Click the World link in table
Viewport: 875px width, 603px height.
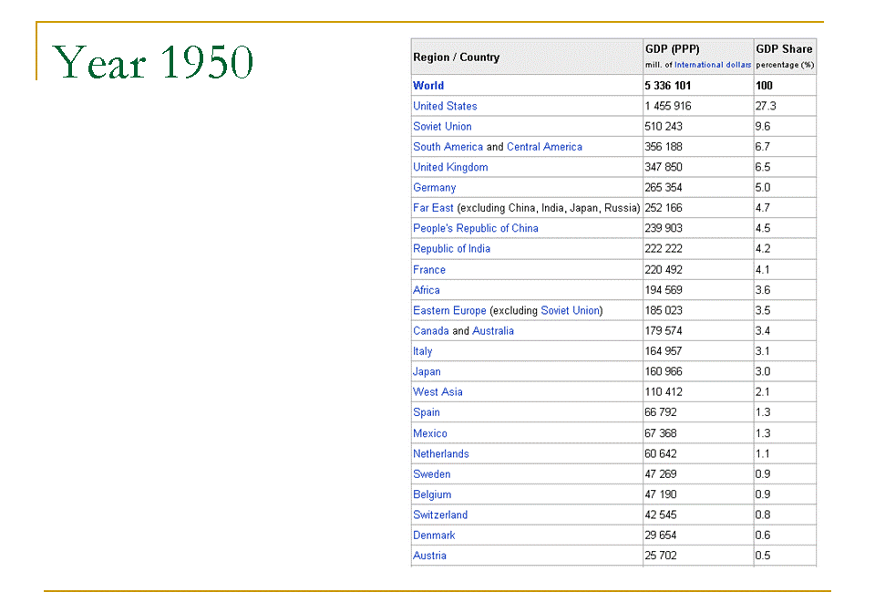pos(428,86)
